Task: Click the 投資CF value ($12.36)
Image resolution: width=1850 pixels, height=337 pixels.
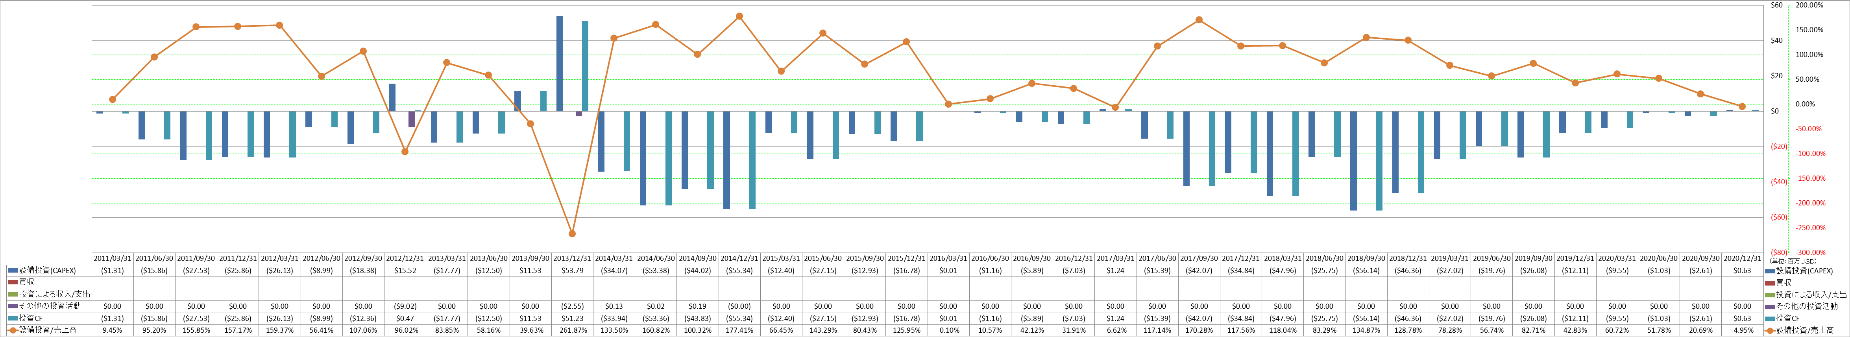Action: 363,319
